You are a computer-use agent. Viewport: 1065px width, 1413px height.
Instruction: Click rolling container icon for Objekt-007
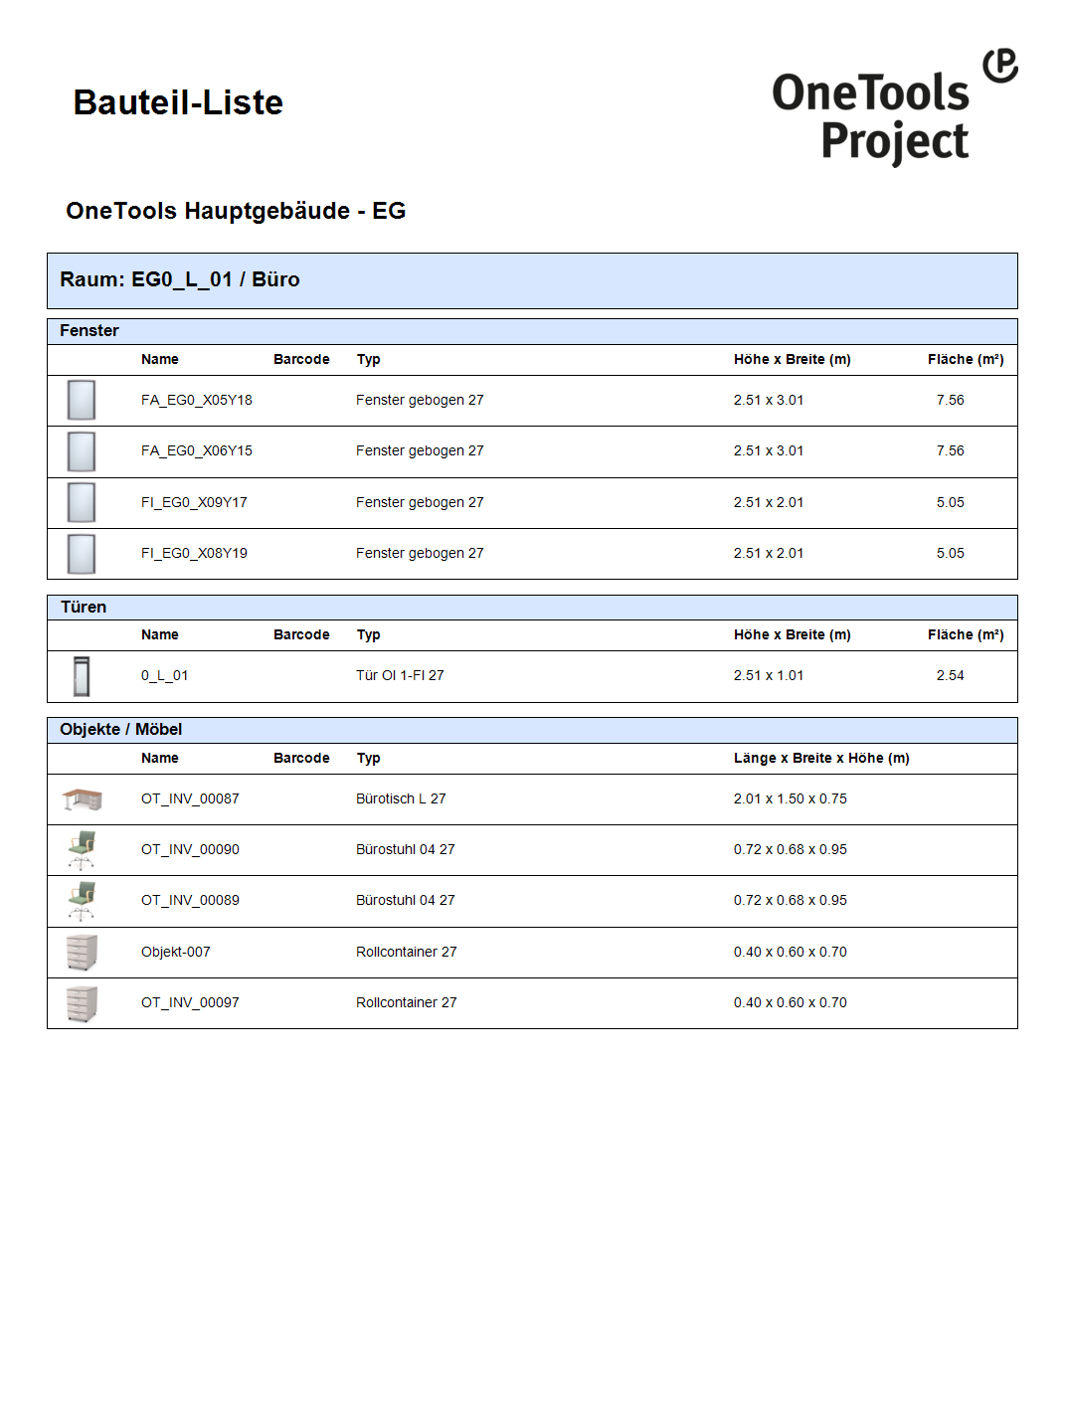82,953
